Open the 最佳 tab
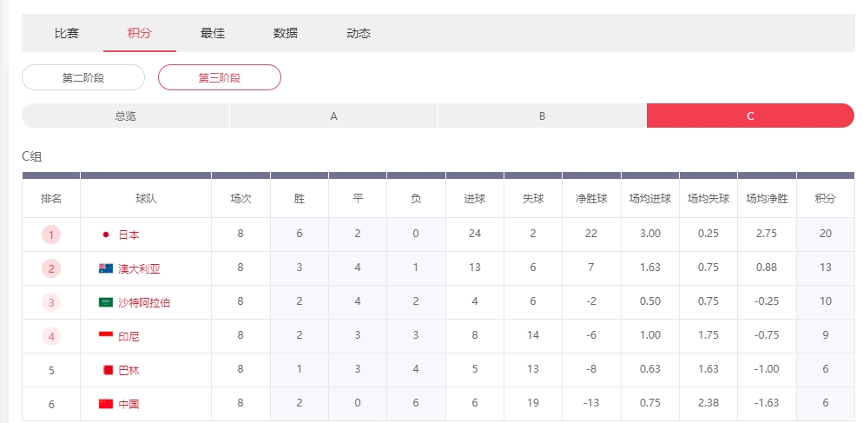The image size is (863, 423). pyautogui.click(x=213, y=33)
